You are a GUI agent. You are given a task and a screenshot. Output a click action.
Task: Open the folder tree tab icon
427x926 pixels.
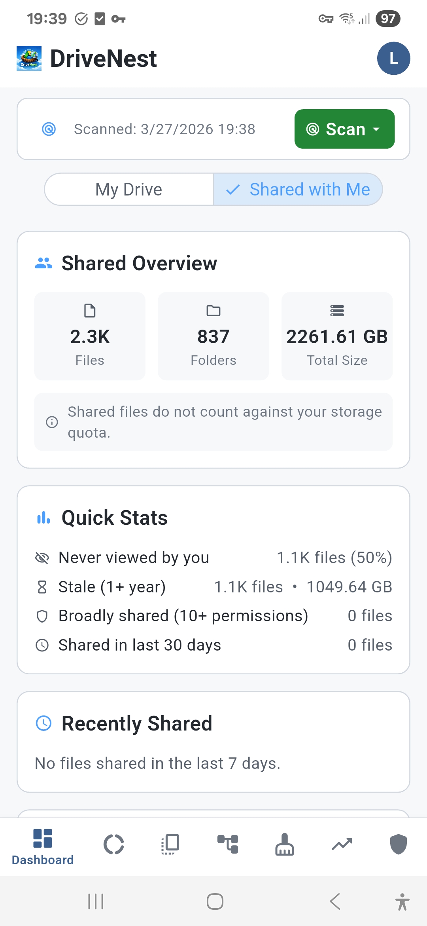point(228,844)
